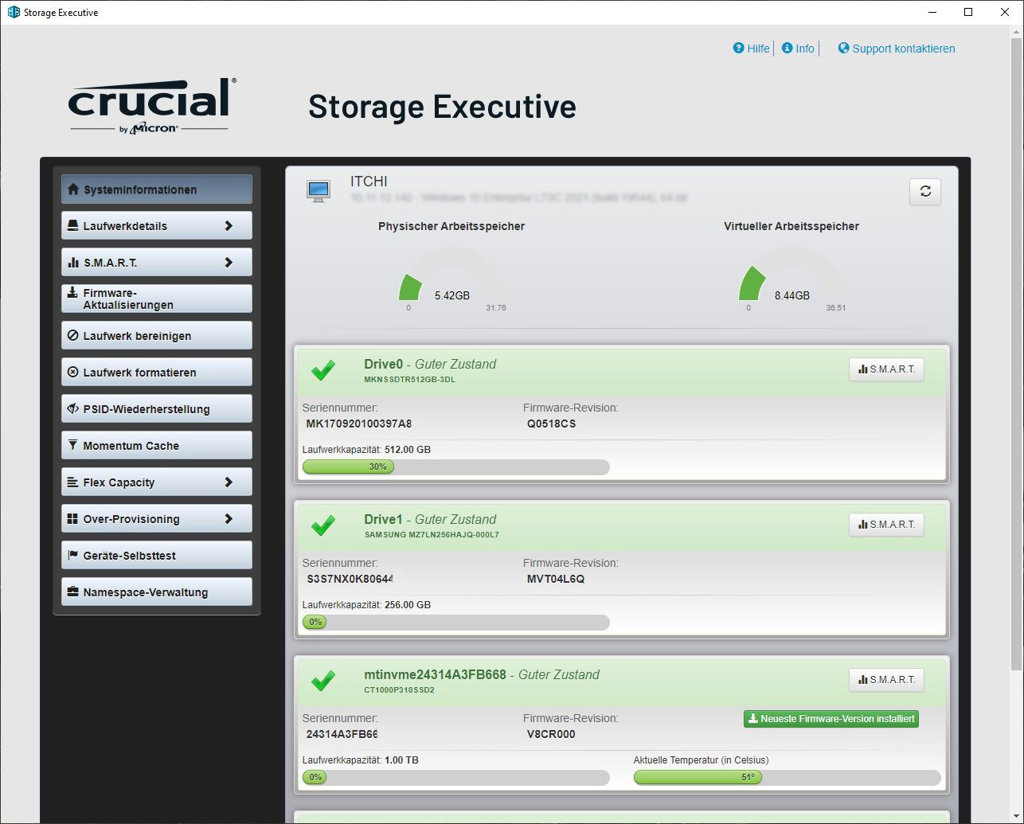Viewport: 1024px width, 824px height.
Task: Expand the Laufwerkdetails submenu arrow
Action: click(229, 226)
